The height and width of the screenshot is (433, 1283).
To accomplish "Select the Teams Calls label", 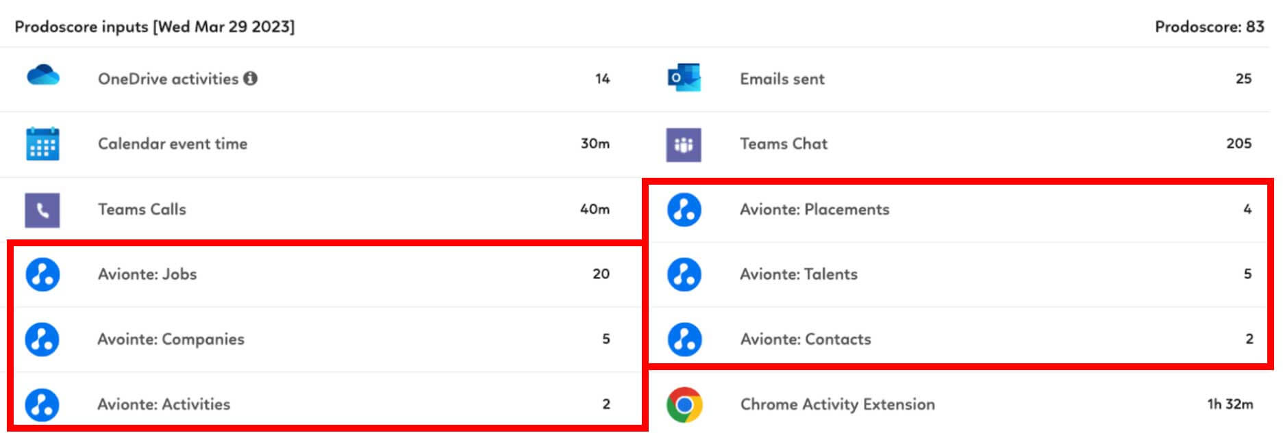I will [142, 209].
